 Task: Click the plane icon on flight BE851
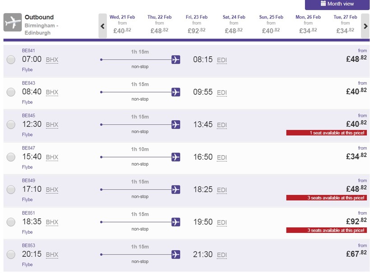(x=176, y=222)
